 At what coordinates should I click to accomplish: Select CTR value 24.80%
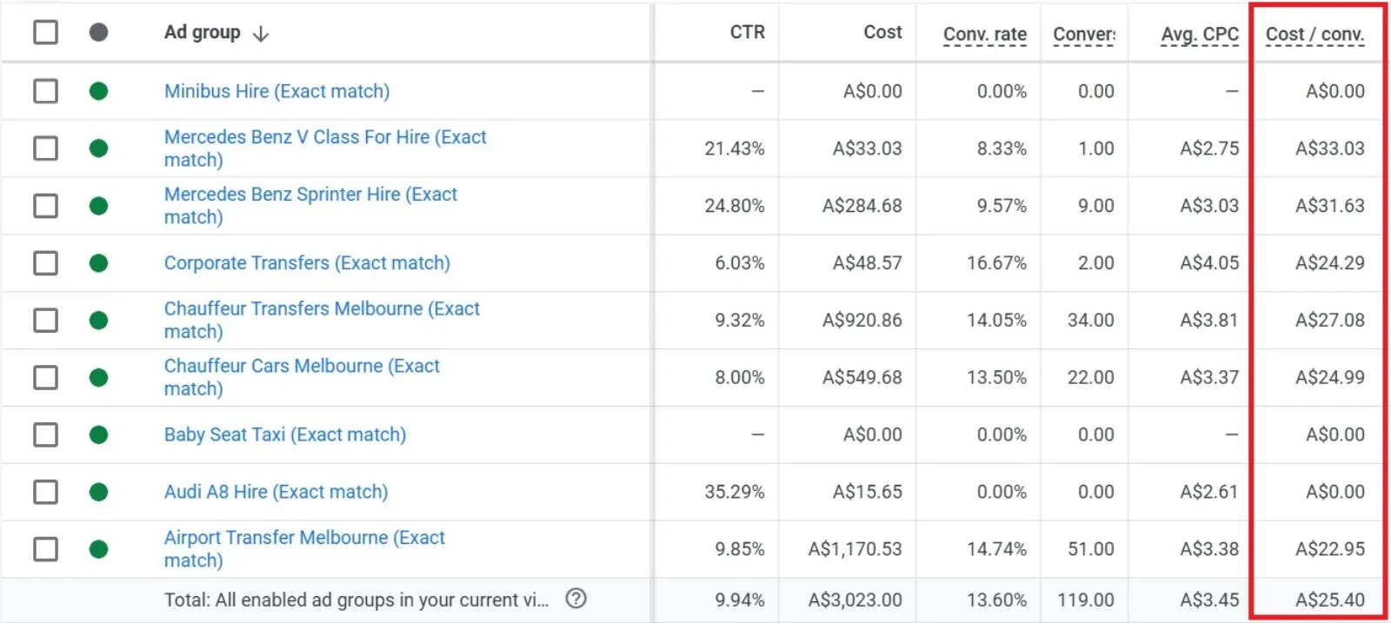point(735,206)
